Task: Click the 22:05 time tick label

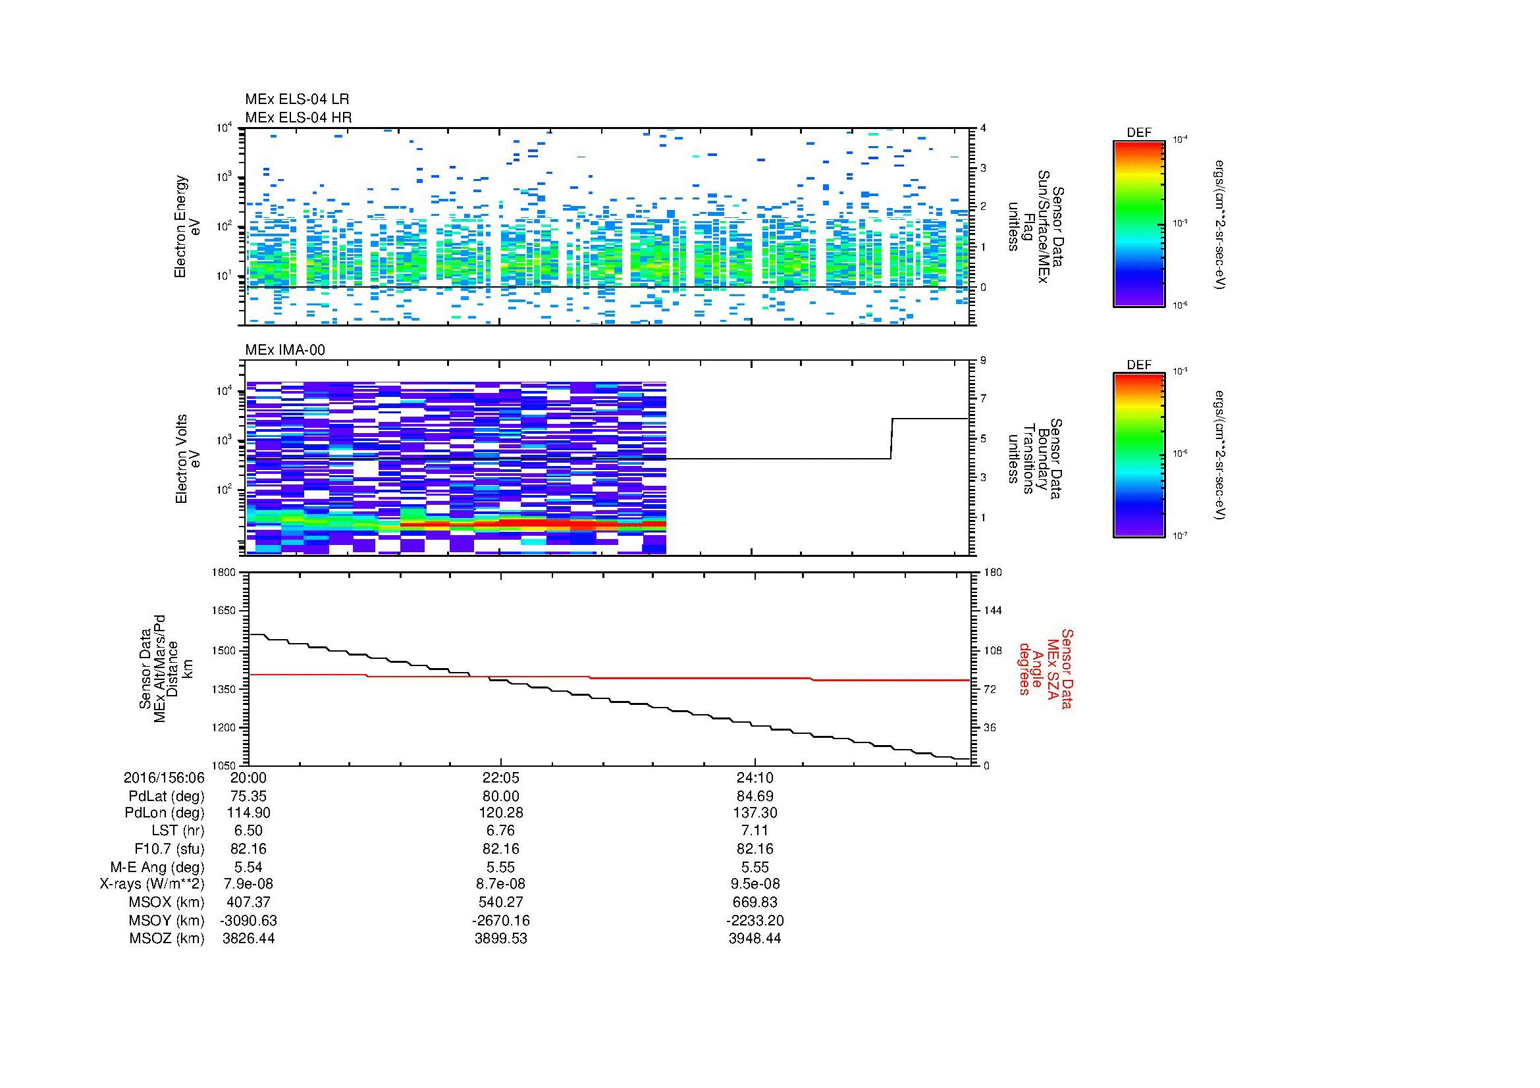Action: click(x=501, y=778)
